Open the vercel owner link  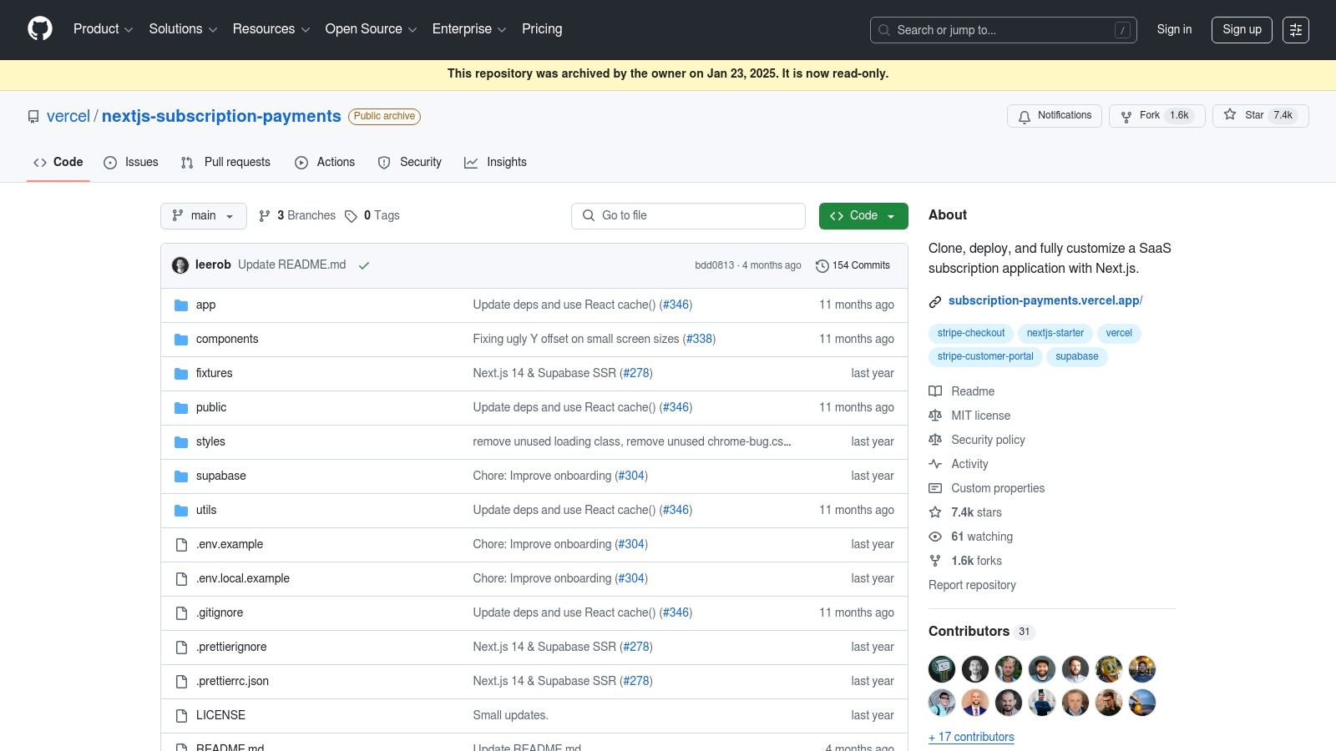click(x=68, y=116)
